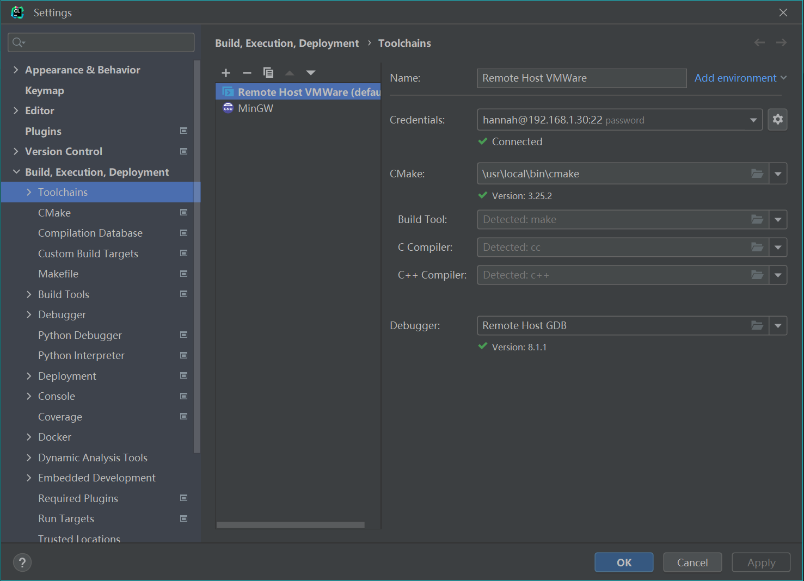Open the CMake path dropdown arrow
Screen dimensions: 804x581
pos(778,174)
